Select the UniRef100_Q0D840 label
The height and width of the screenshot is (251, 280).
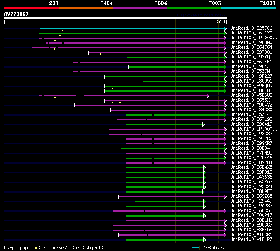pos(251,148)
